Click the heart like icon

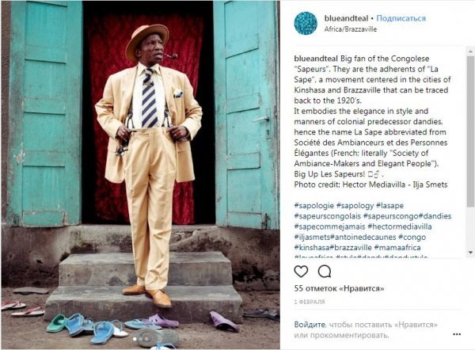tap(301, 272)
